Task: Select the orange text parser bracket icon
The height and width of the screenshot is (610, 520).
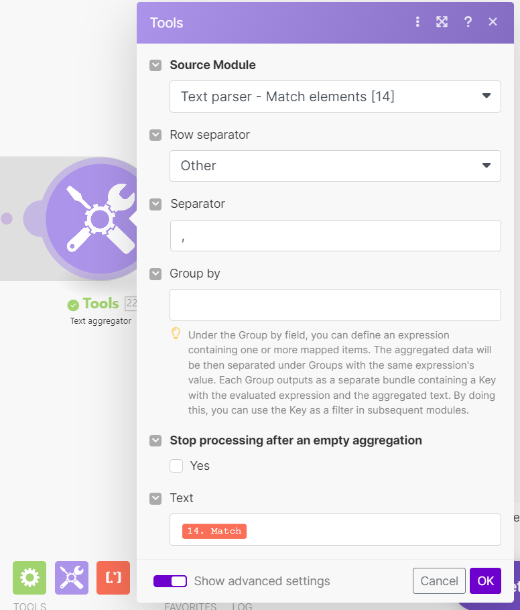Action: pos(113,578)
